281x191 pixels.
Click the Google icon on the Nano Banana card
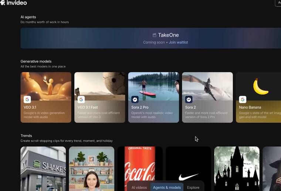pos(243,100)
